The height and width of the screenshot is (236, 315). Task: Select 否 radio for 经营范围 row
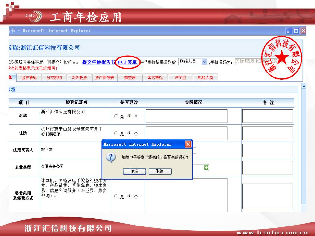(130, 196)
